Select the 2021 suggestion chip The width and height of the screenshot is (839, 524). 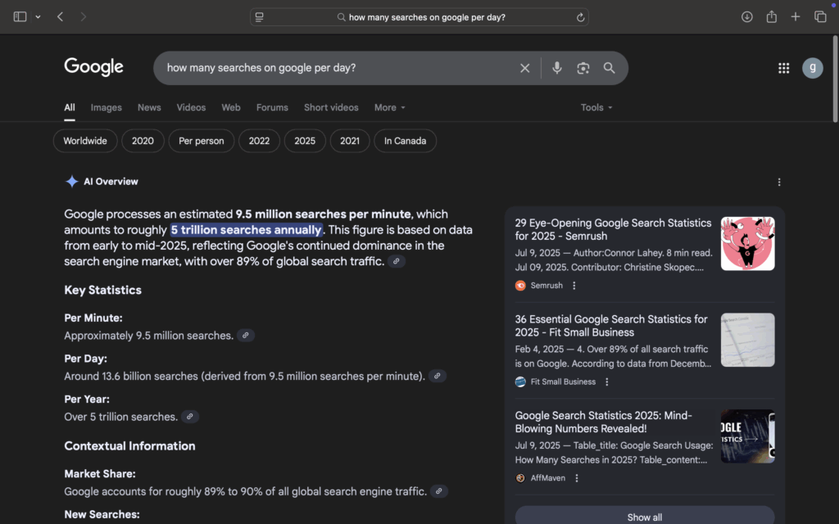pos(350,141)
